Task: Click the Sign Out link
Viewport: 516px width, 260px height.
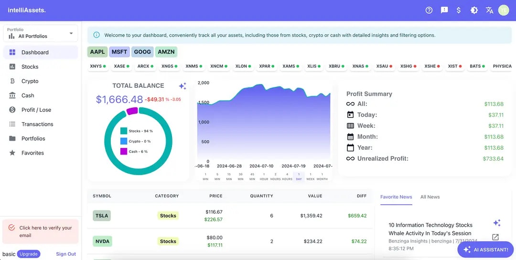Action: 66,254
